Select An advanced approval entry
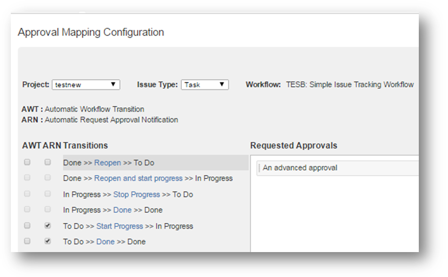Screen dimensions: 448x277 coord(300,168)
